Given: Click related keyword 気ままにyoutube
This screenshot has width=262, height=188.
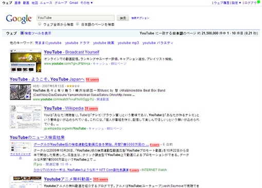Looking at the screenshot, I should 48,43.
